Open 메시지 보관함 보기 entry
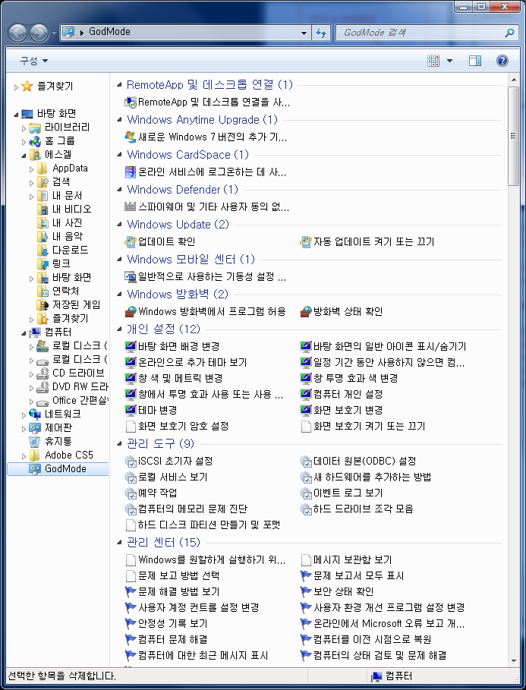The image size is (526, 690). 352,559
